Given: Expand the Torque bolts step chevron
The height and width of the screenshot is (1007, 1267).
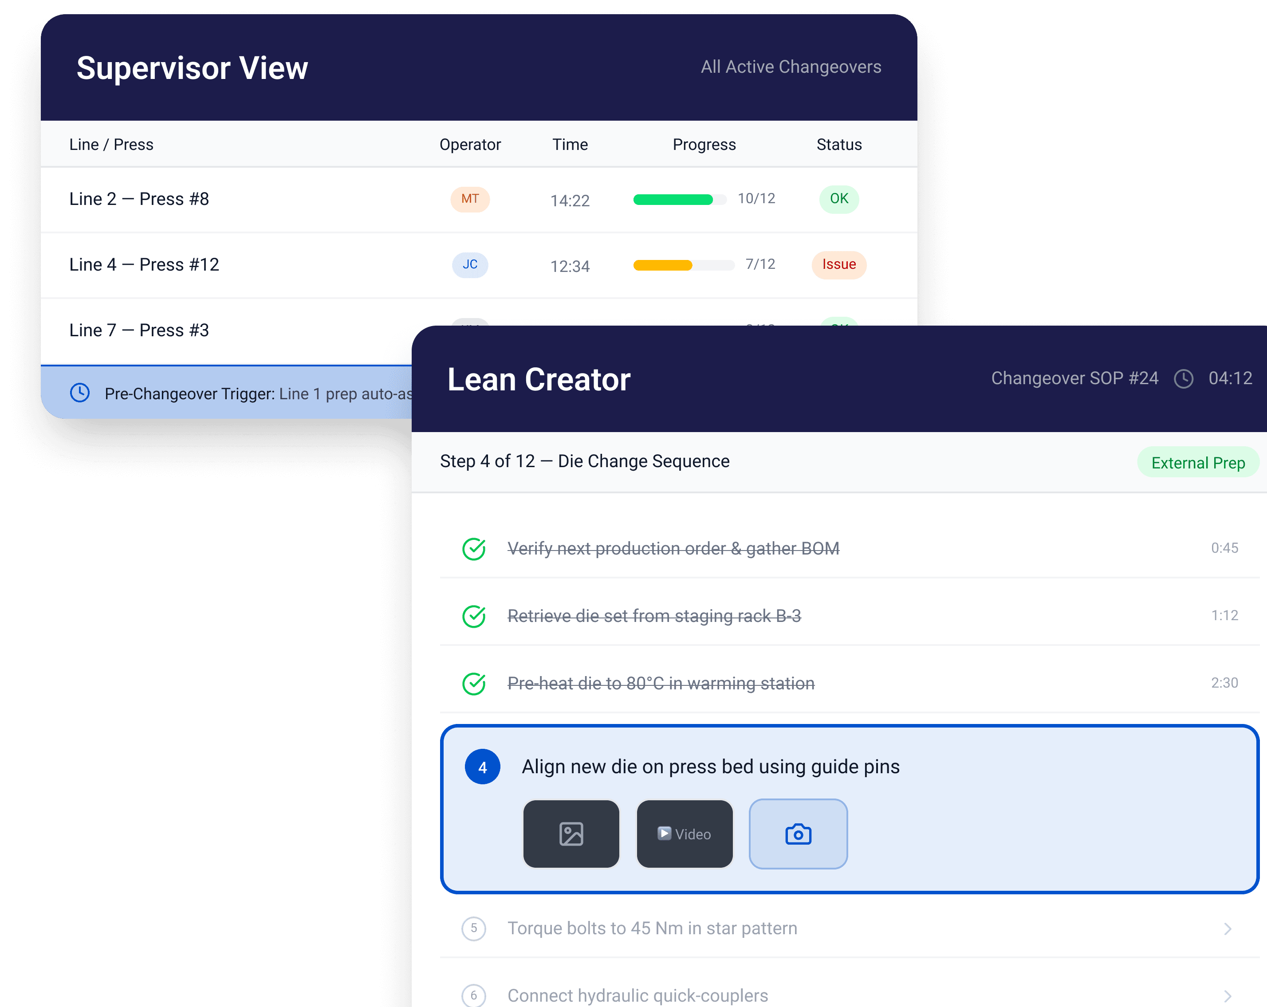Looking at the screenshot, I should point(1227,928).
